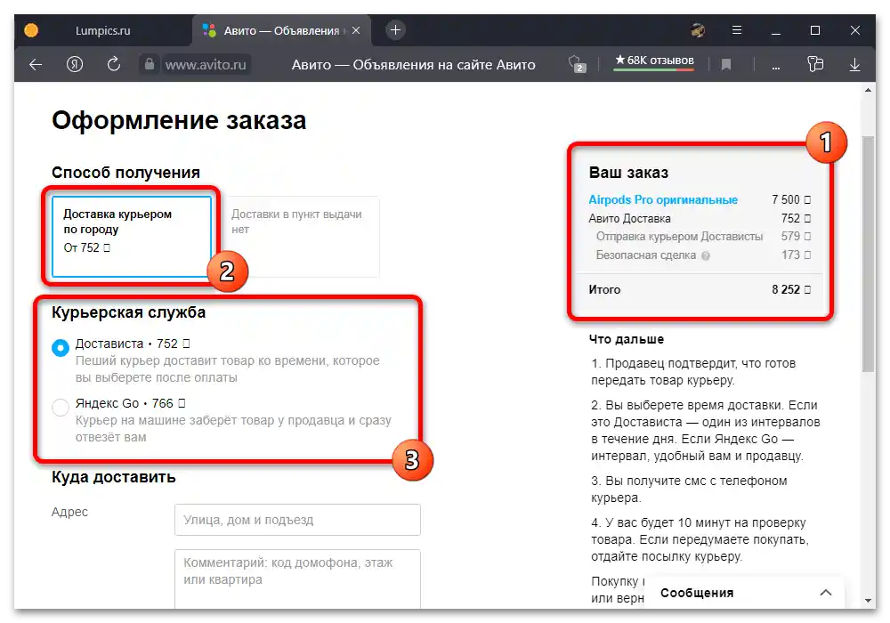
Task: Open the Airpods Pro оригинальные link
Action: pyautogui.click(x=663, y=199)
